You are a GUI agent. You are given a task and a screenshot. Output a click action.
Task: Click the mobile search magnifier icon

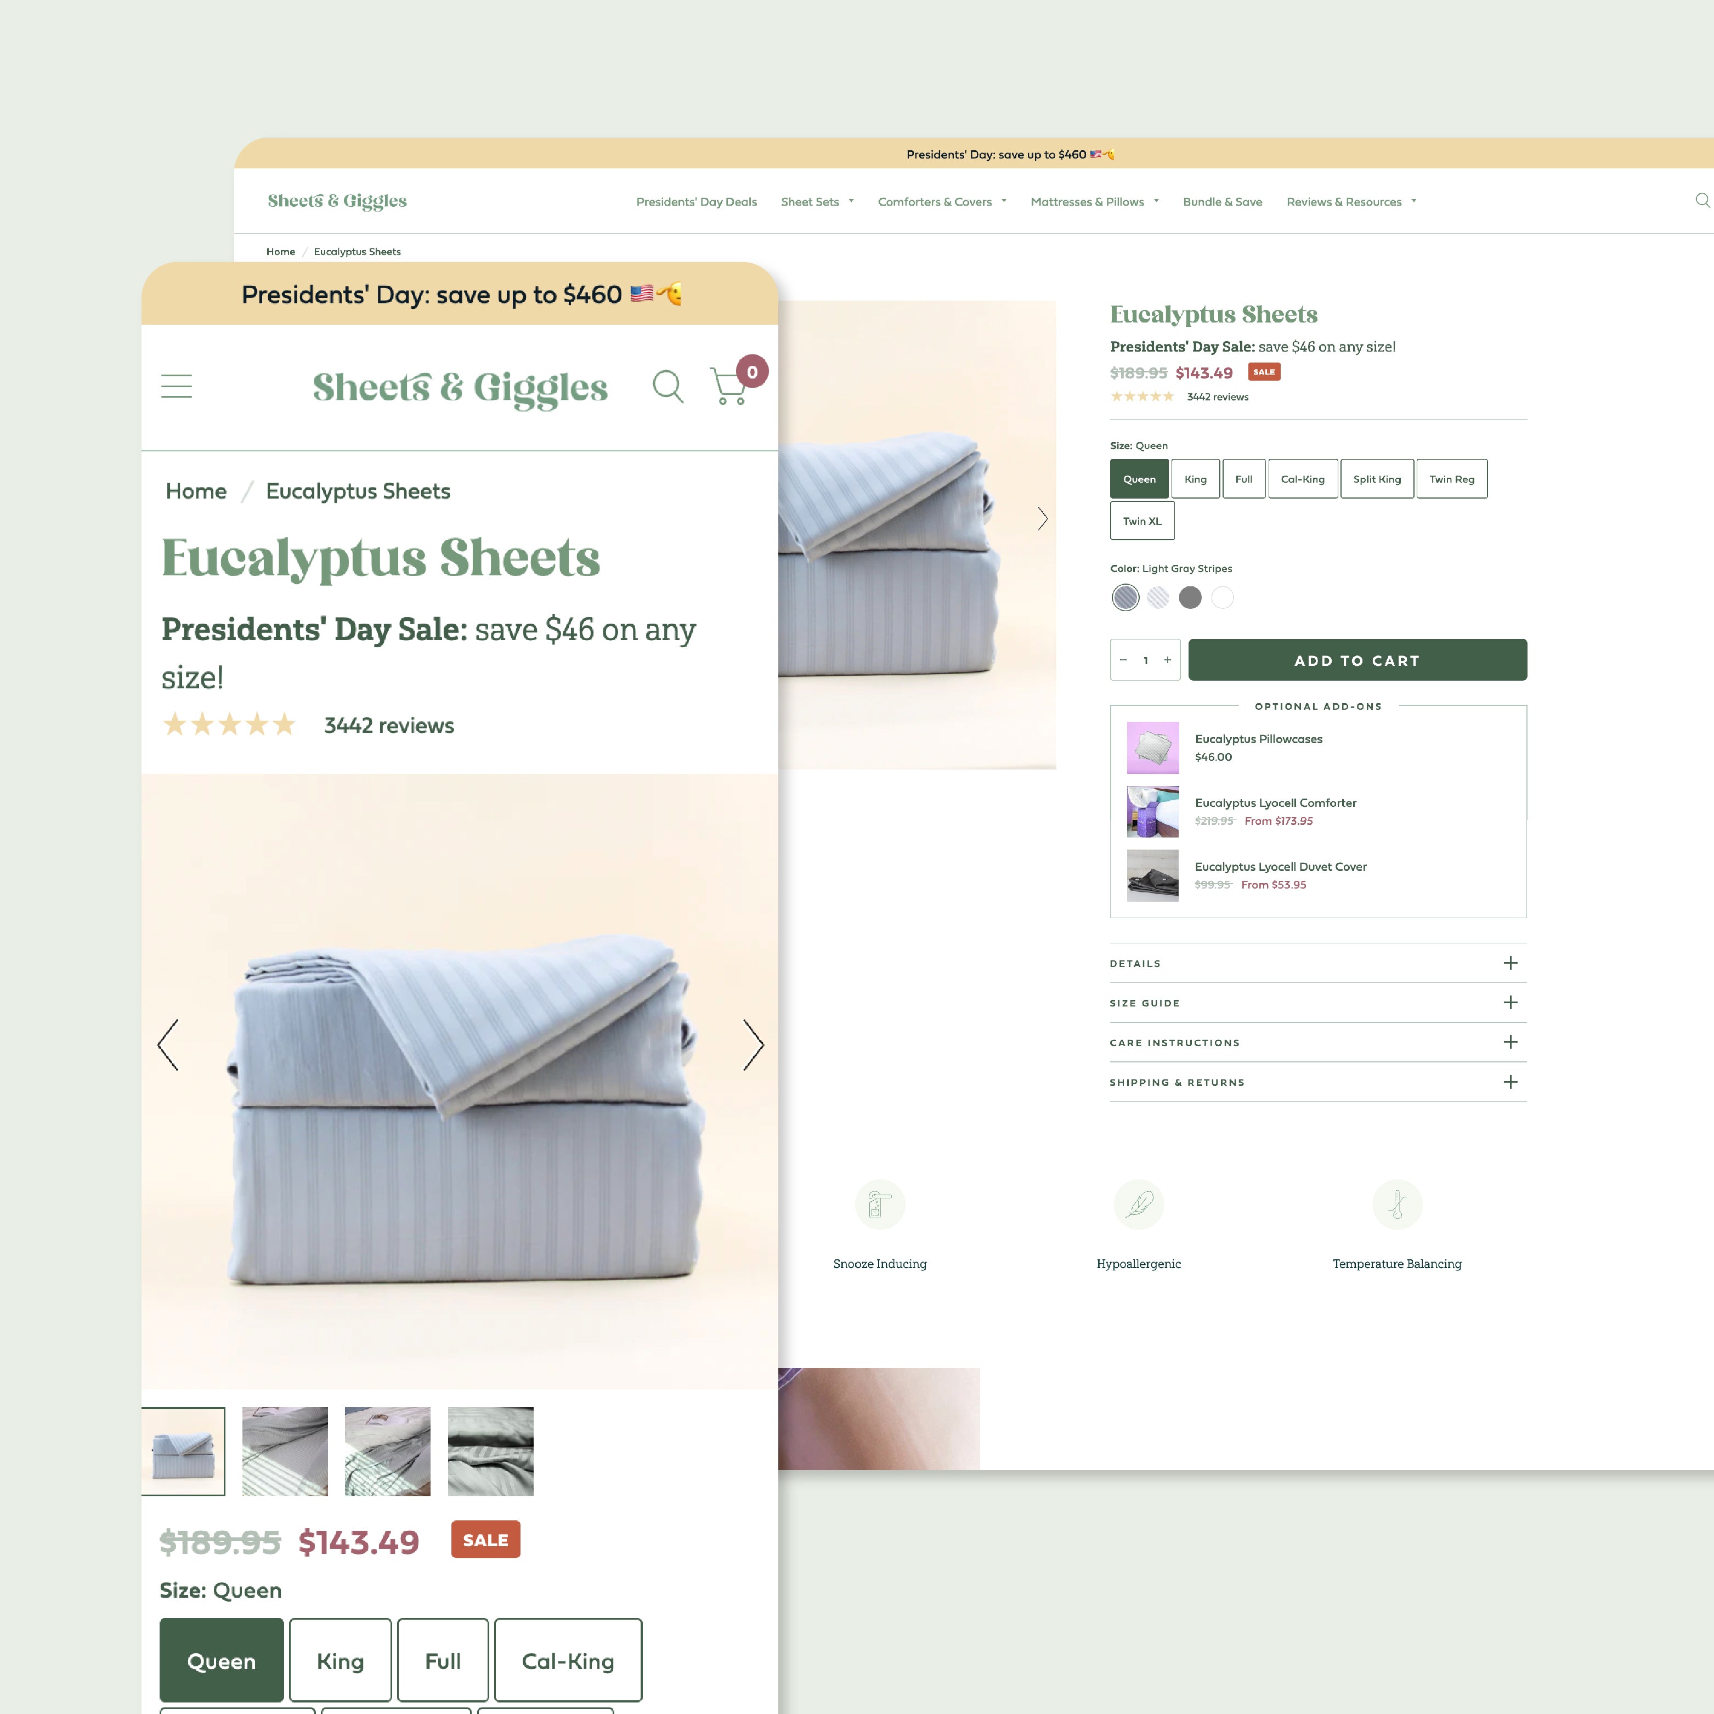tap(667, 386)
